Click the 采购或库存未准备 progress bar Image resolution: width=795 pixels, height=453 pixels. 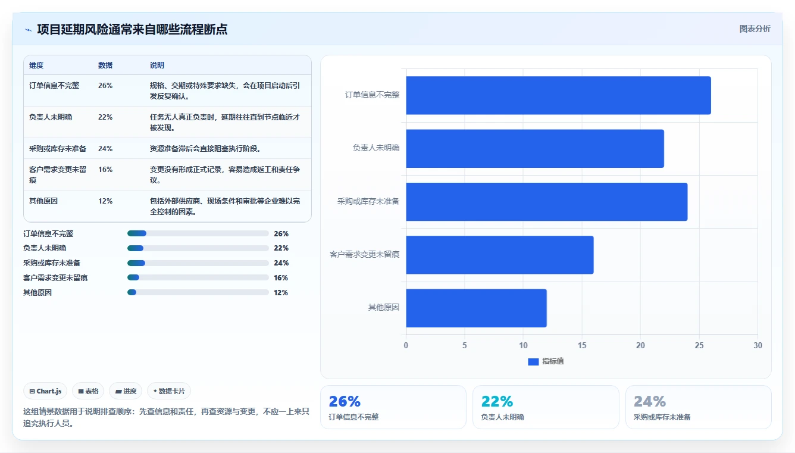coord(198,263)
